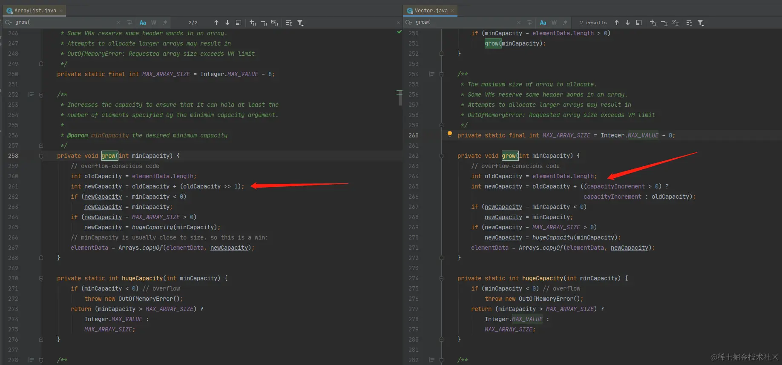Clear search text in ArrayList.java find bar
782x365 pixels.
pos(118,23)
